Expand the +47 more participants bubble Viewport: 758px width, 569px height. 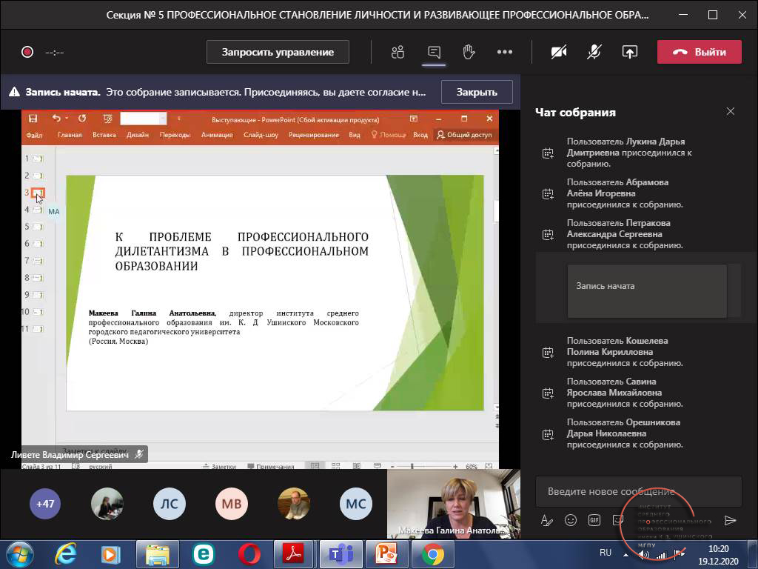pyautogui.click(x=45, y=504)
